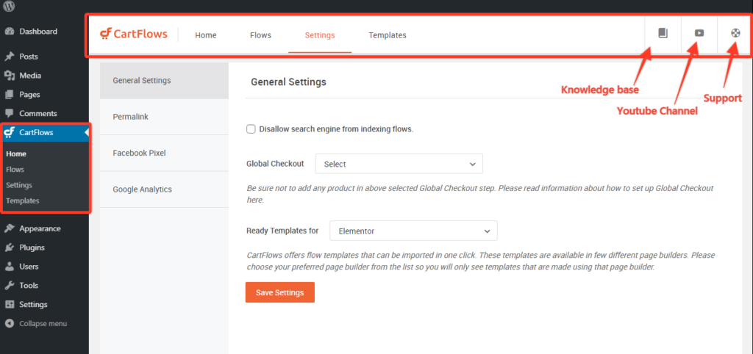This screenshot has height=354, width=753.
Task: Select Templates under CartFlows submenu
Action: click(x=23, y=201)
